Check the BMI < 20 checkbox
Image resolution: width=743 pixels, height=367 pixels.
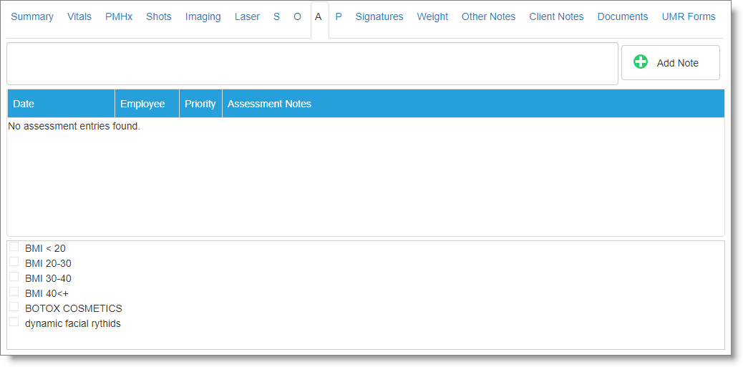click(14, 247)
